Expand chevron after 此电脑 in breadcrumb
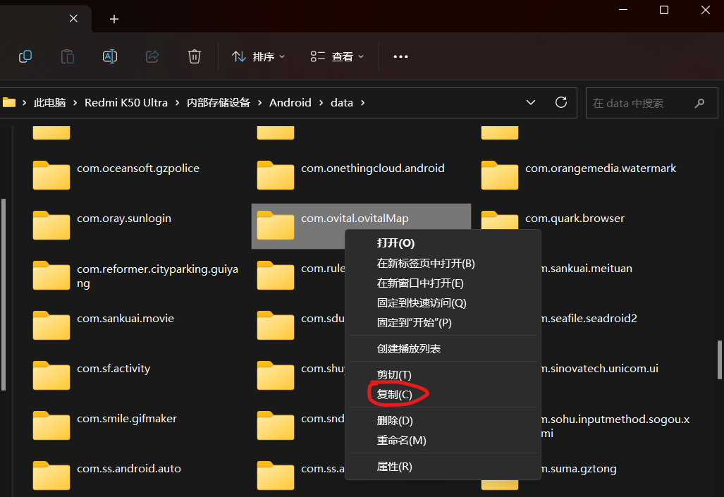 click(x=75, y=102)
